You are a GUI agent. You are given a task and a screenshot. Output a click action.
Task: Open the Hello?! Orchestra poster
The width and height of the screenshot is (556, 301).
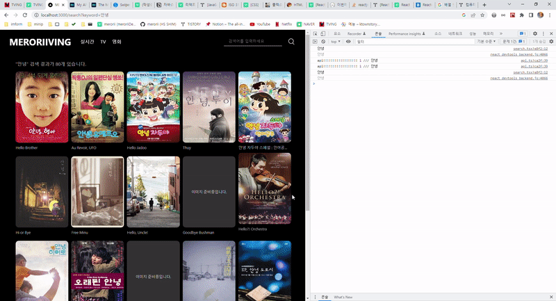tap(265, 188)
